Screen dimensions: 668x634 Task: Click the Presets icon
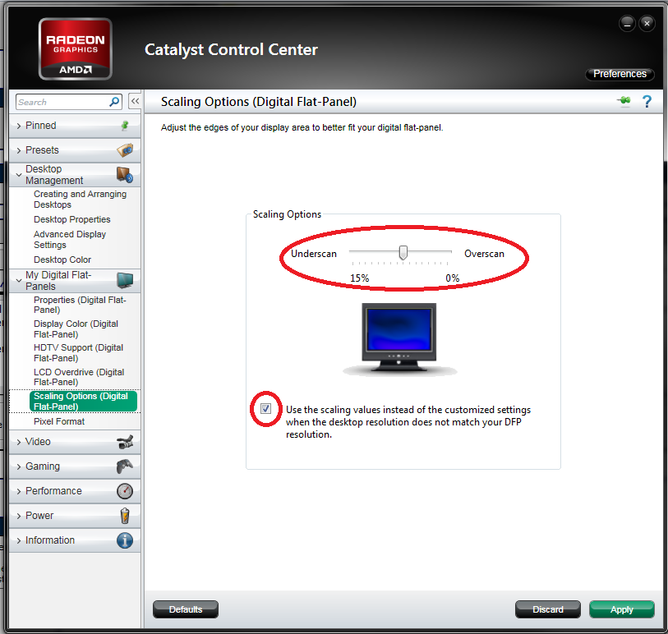[x=125, y=150]
